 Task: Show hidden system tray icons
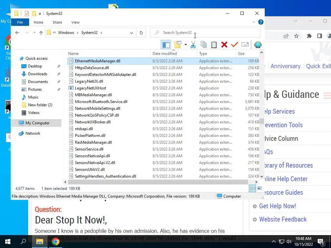(x=273, y=242)
